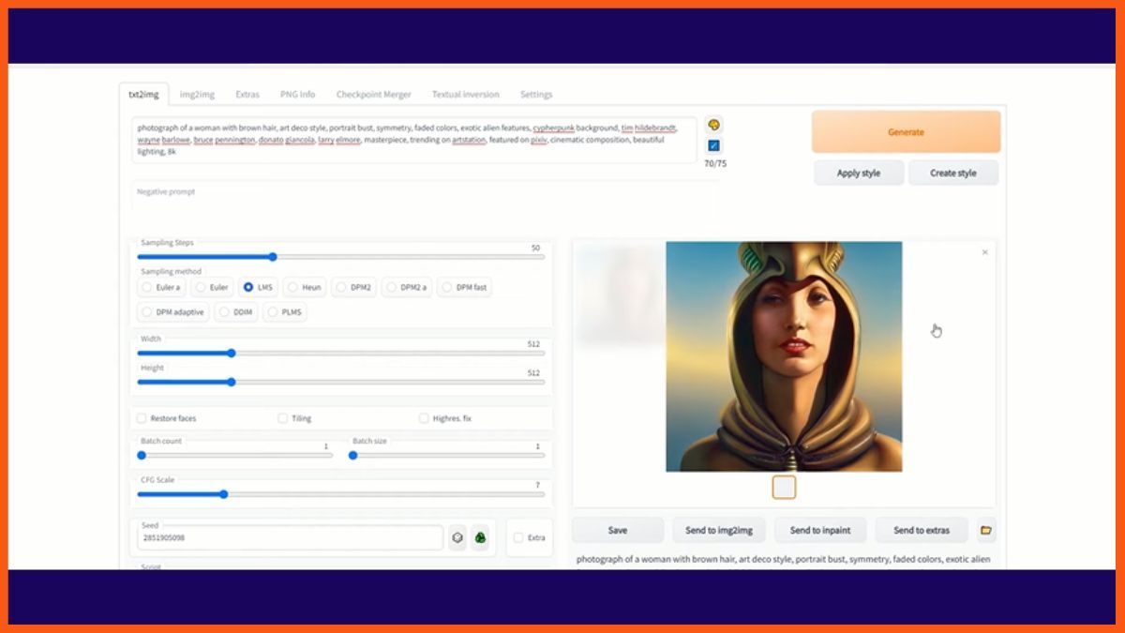Open the Checkpoint Merger tab

point(373,95)
